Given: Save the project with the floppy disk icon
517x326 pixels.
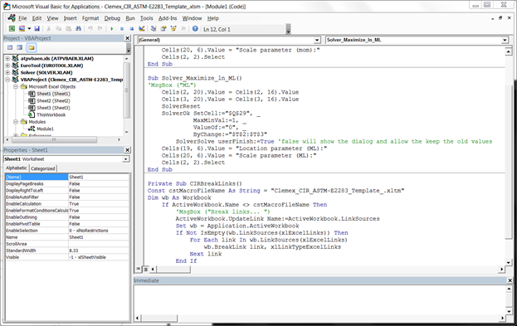Looking at the screenshot, I should click(x=37, y=29).
